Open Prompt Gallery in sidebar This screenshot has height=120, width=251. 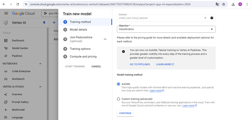[20, 102]
